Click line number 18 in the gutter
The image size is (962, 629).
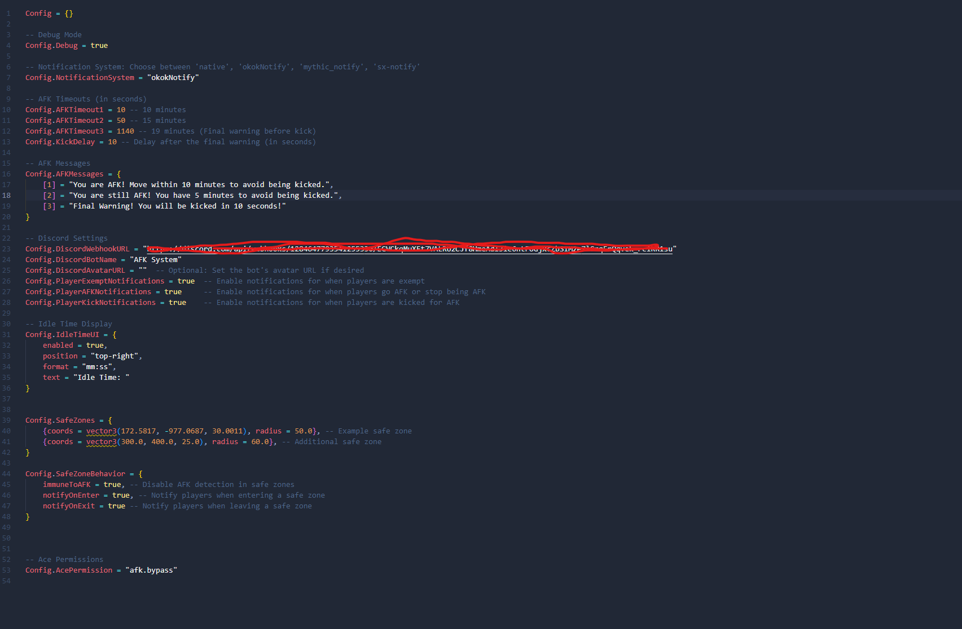click(6, 196)
